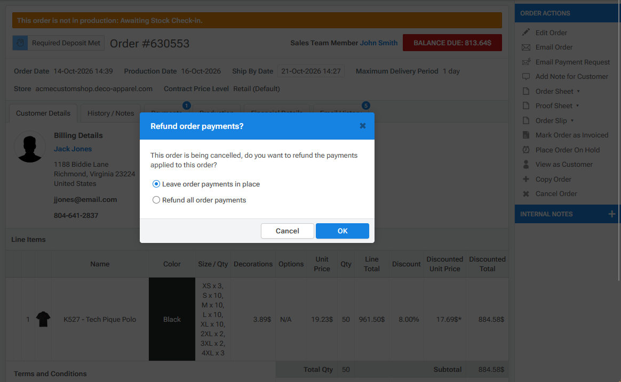Click the Awaiting Stock Check-in warning banner

tap(257, 20)
